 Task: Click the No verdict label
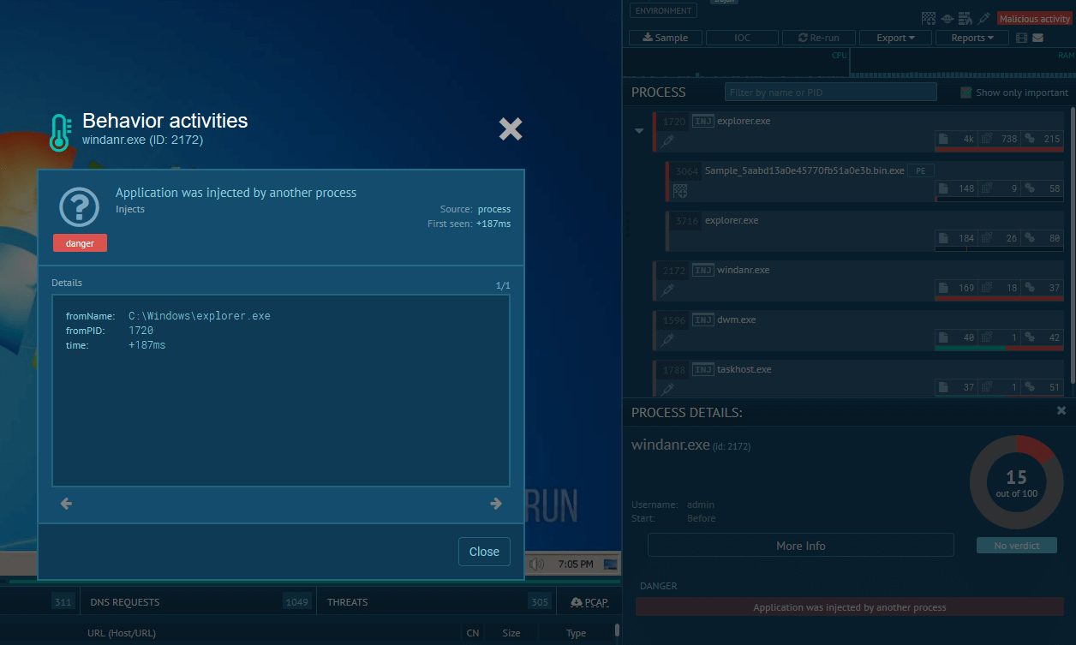coord(1017,546)
